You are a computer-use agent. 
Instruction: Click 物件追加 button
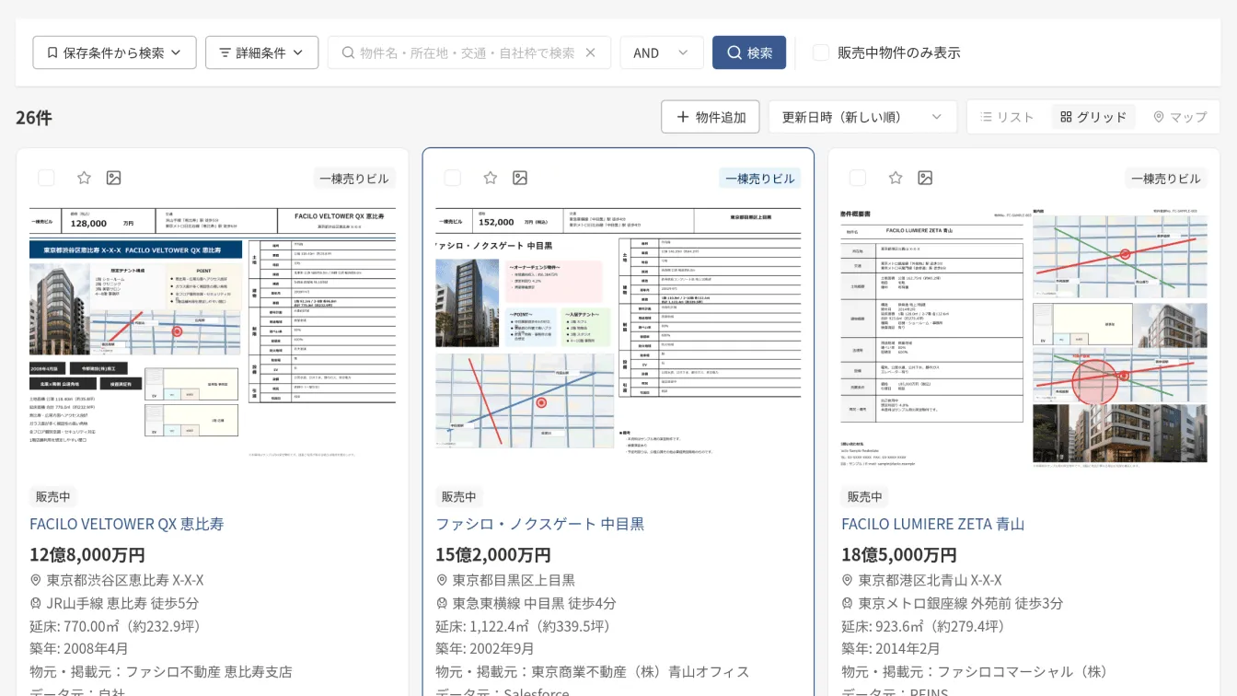(x=711, y=117)
